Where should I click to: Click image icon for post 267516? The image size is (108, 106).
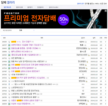pos(9,68)
